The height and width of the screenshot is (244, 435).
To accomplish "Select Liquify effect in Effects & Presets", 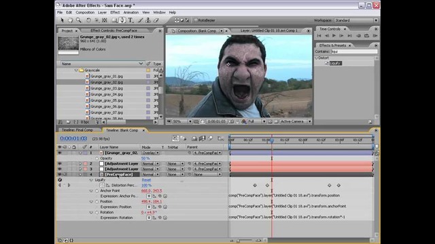I will point(335,63).
